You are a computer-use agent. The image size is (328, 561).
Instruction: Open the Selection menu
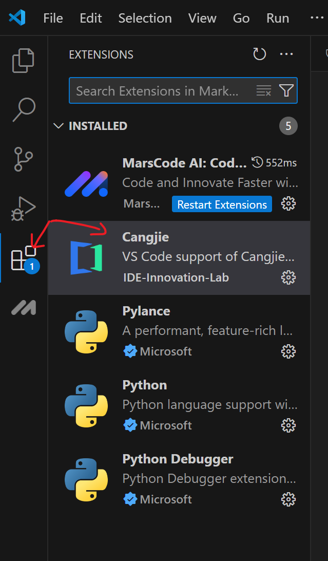pos(145,18)
